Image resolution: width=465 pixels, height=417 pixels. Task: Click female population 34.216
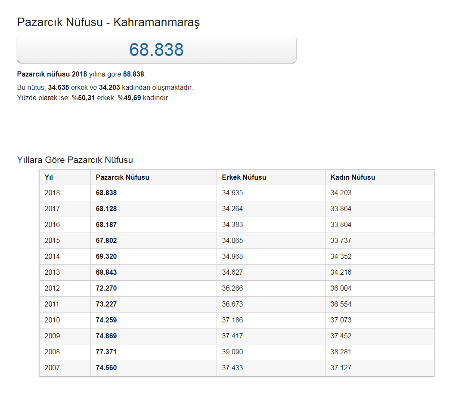click(341, 273)
